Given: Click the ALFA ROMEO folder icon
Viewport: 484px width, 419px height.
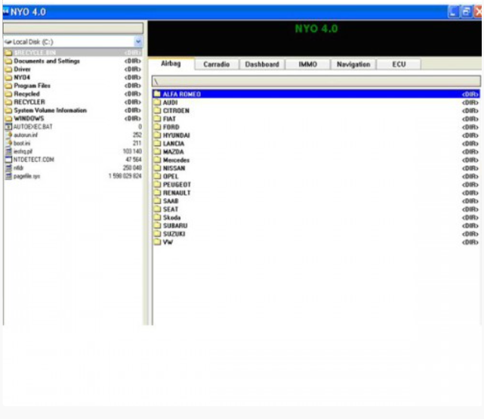Looking at the screenshot, I should point(157,94).
